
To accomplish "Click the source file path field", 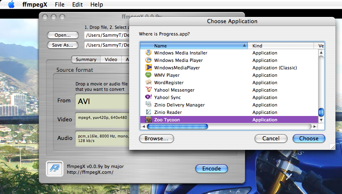I will point(107,35).
